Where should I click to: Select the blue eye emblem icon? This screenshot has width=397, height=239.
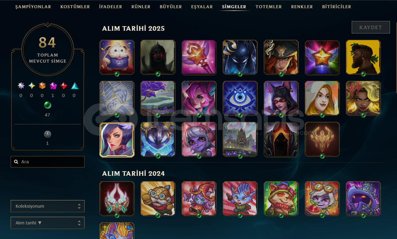pos(240,98)
